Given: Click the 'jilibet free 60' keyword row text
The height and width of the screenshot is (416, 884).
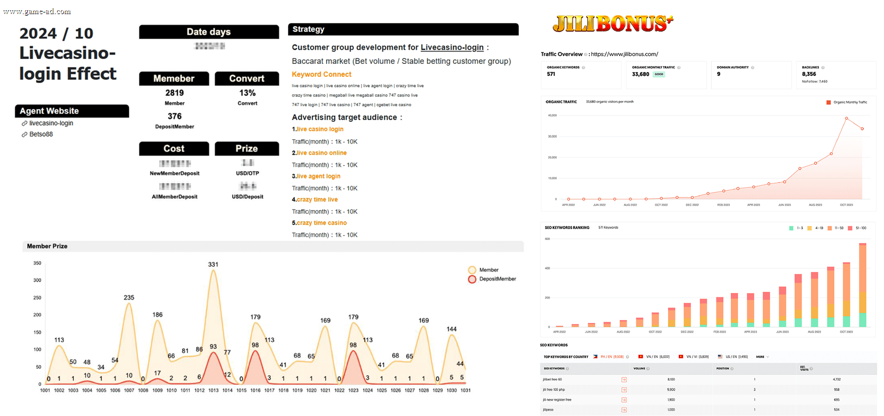Looking at the screenshot, I should [x=552, y=380].
